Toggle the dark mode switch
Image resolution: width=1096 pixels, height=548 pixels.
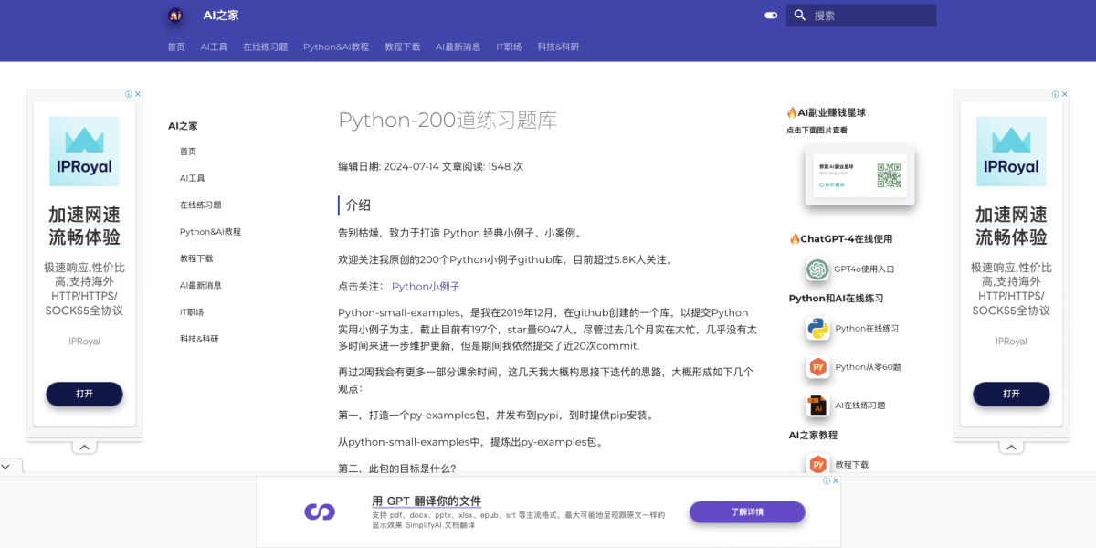(x=771, y=16)
